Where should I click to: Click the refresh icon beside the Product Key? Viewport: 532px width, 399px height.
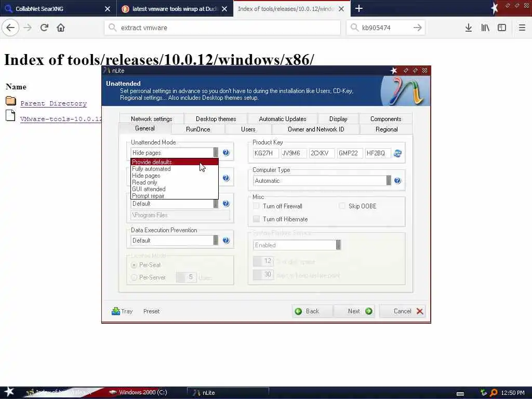397,153
